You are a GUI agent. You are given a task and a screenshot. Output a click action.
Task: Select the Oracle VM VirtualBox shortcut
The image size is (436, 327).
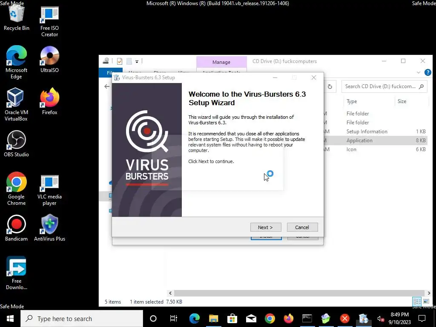pos(16,104)
